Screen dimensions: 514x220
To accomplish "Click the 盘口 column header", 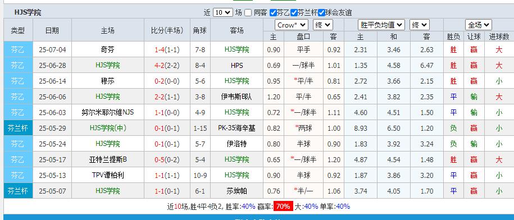I will [x=303, y=36].
